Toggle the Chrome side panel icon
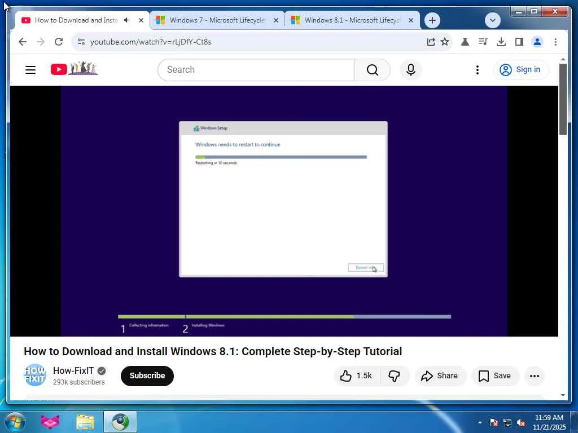 (519, 42)
